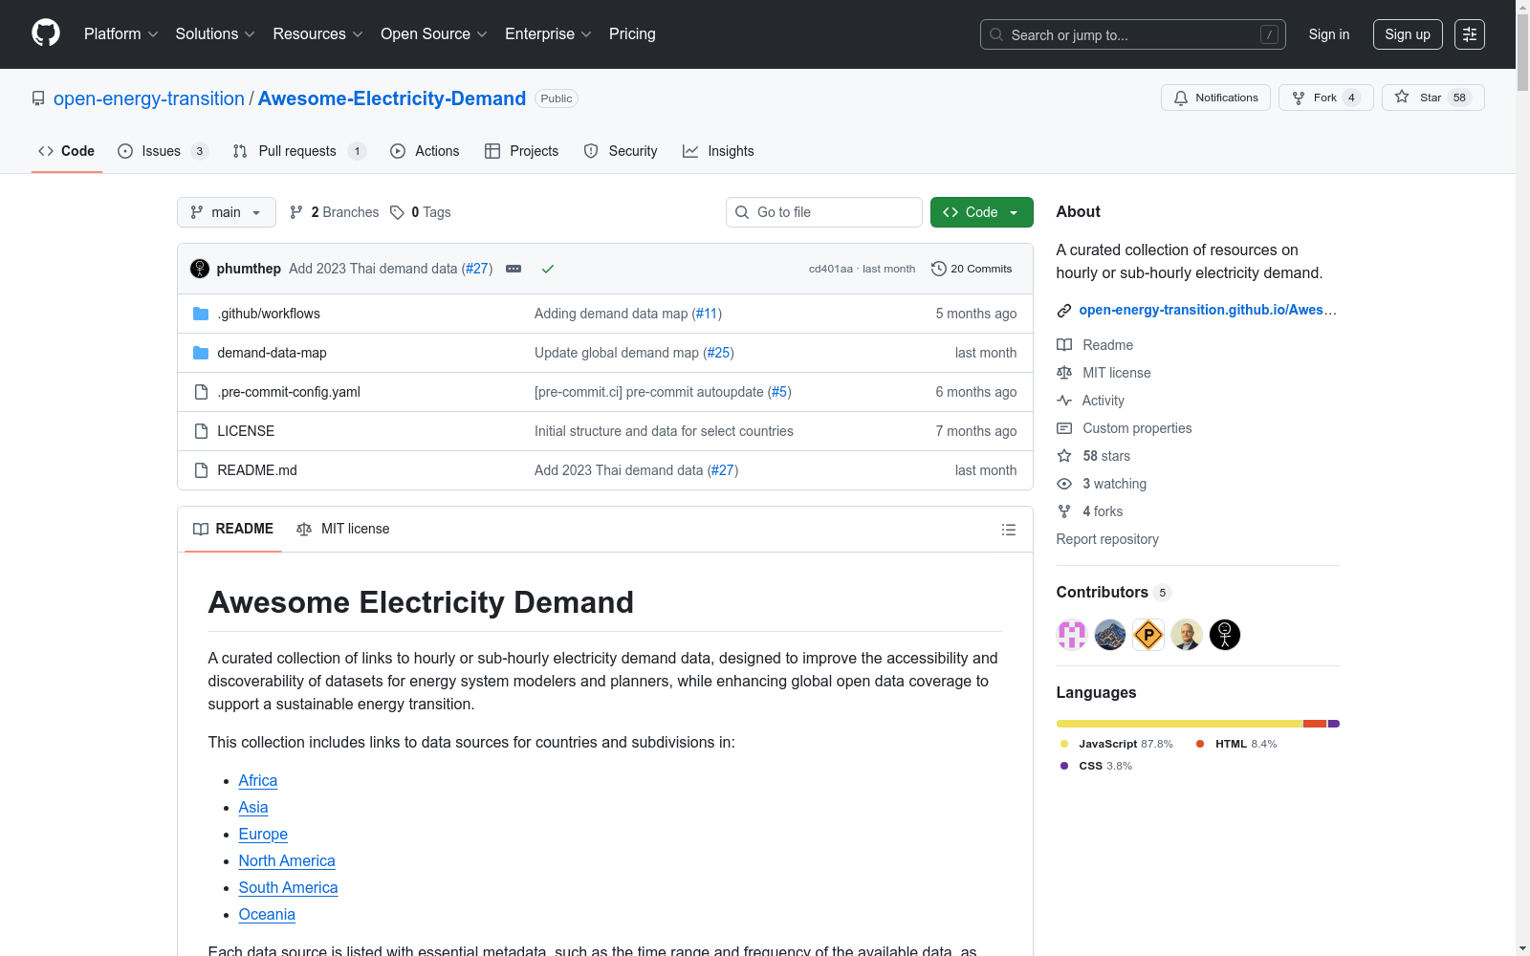Click the 20 Commits history link
Image resolution: width=1530 pixels, height=956 pixels.
tap(972, 269)
